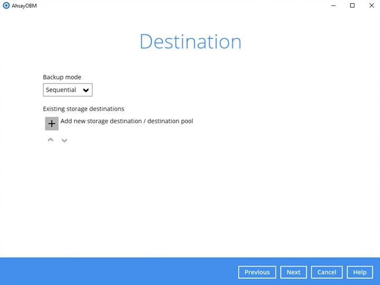Click the Destination page heading

point(190,42)
